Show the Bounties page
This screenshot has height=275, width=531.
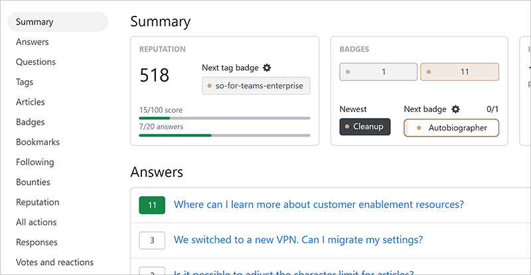33,182
